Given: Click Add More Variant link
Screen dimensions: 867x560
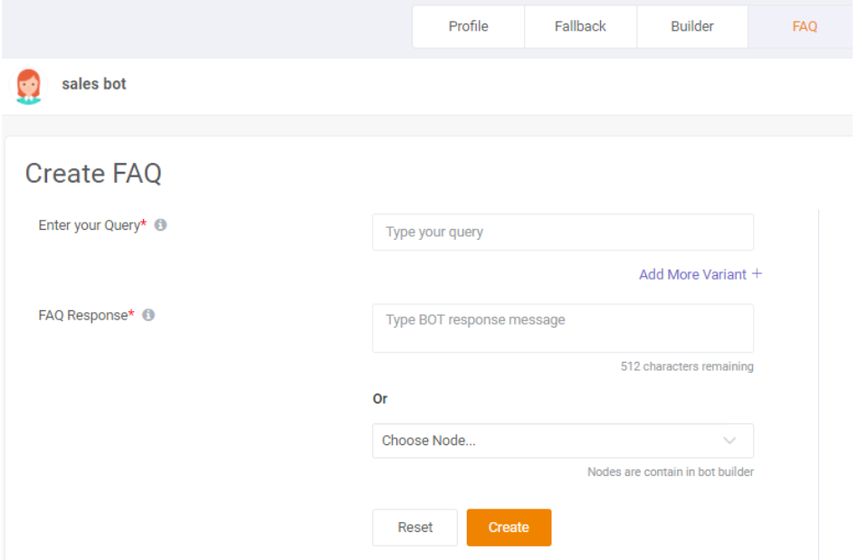Looking at the screenshot, I should click(x=693, y=274).
